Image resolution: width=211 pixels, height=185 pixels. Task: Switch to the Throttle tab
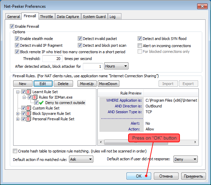[46, 17]
